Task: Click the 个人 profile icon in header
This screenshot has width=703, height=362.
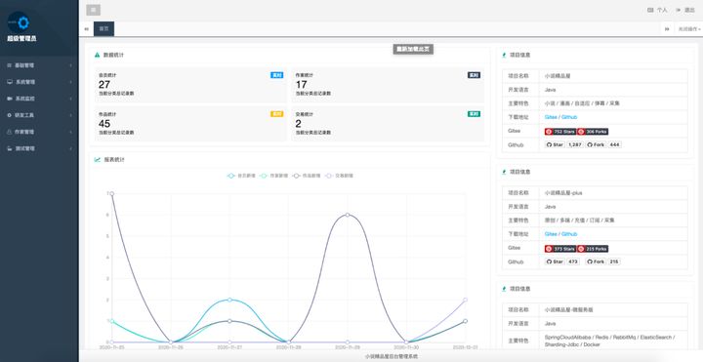Action: 651,10
